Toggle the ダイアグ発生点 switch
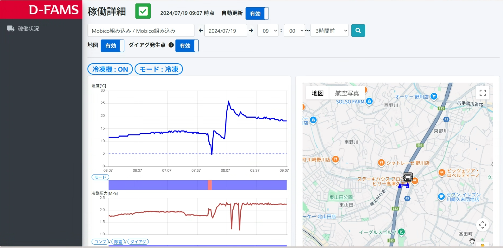503x248 pixels. coord(187,46)
